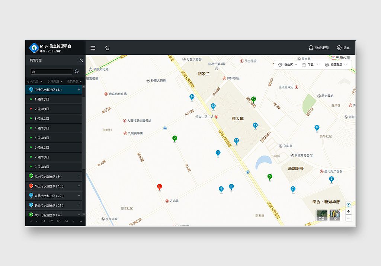Click blue map marker 1
This screenshot has width=381, height=266.
click(218, 153)
